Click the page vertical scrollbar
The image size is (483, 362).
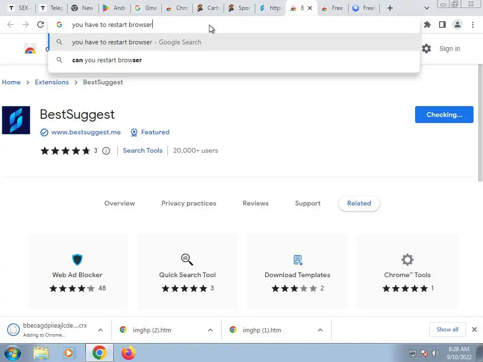pyautogui.click(x=480, y=123)
